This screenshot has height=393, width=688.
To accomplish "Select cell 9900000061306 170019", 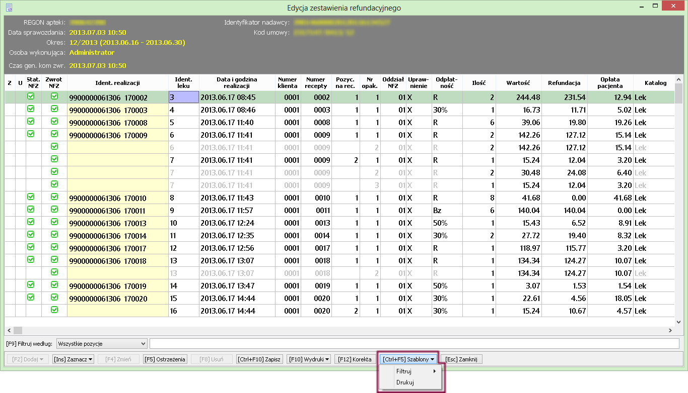I will coord(117,286).
